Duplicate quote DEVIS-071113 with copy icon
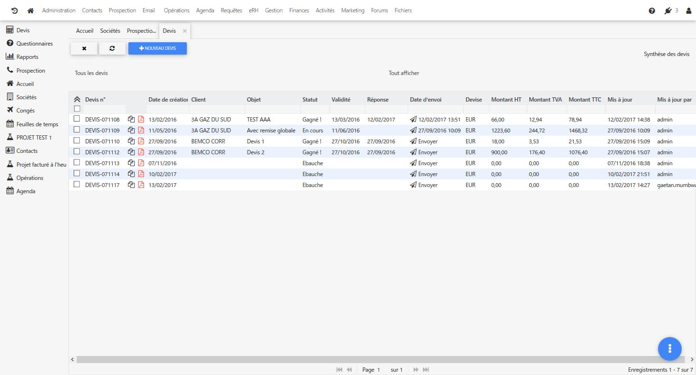Screen dimensions: 696x375 coord(131,163)
